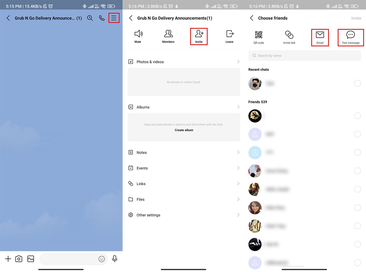Open image gallery from chat input bar
Screen dimensions: 366x272
click(31, 259)
